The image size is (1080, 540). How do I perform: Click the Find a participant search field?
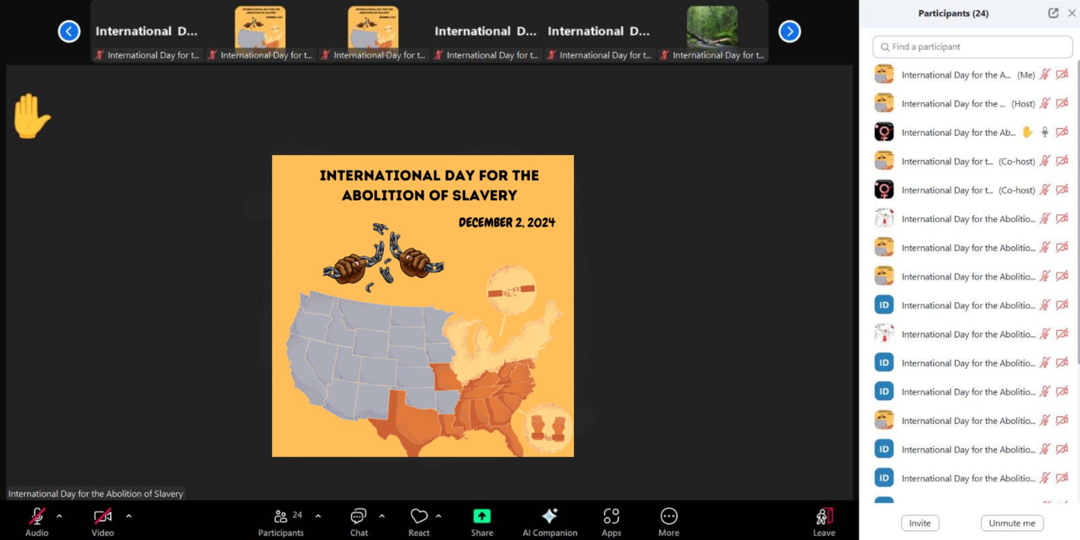[x=972, y=47]
